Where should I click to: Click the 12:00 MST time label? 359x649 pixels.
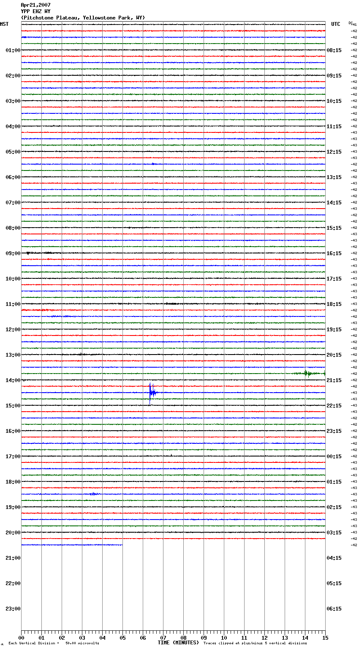point(13,330)
